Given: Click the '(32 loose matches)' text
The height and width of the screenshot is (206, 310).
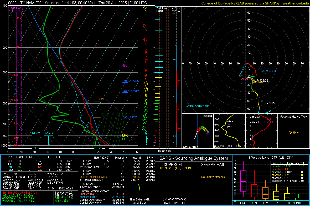Looking at the screenshot, I should [174, 199].
